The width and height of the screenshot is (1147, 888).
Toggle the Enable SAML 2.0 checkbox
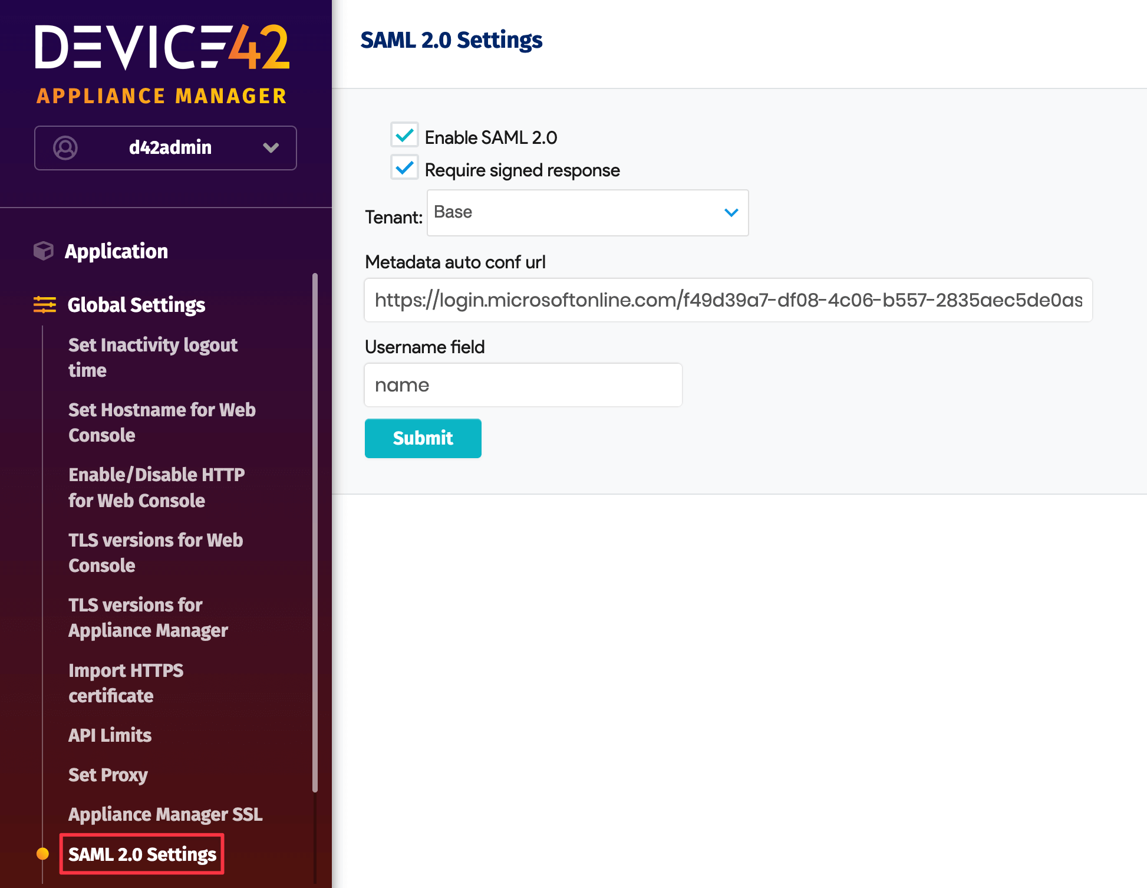click(404, 136)
